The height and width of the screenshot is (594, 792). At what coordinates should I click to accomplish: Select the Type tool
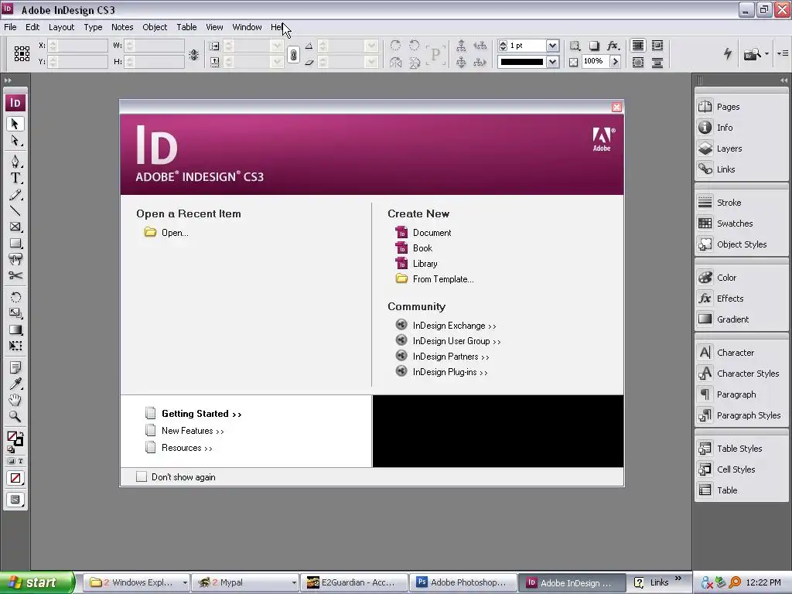(x=15, y=178)
